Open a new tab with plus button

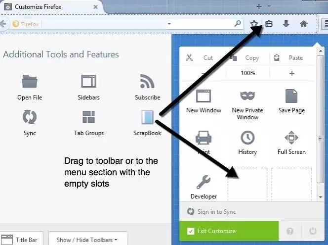tap(259, 6)
